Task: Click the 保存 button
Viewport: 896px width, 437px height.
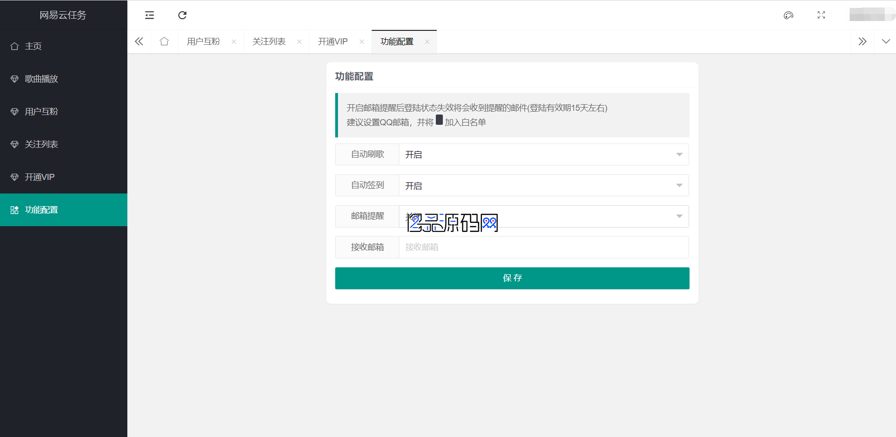Action: pyautogui.click(x=512, y=278)
